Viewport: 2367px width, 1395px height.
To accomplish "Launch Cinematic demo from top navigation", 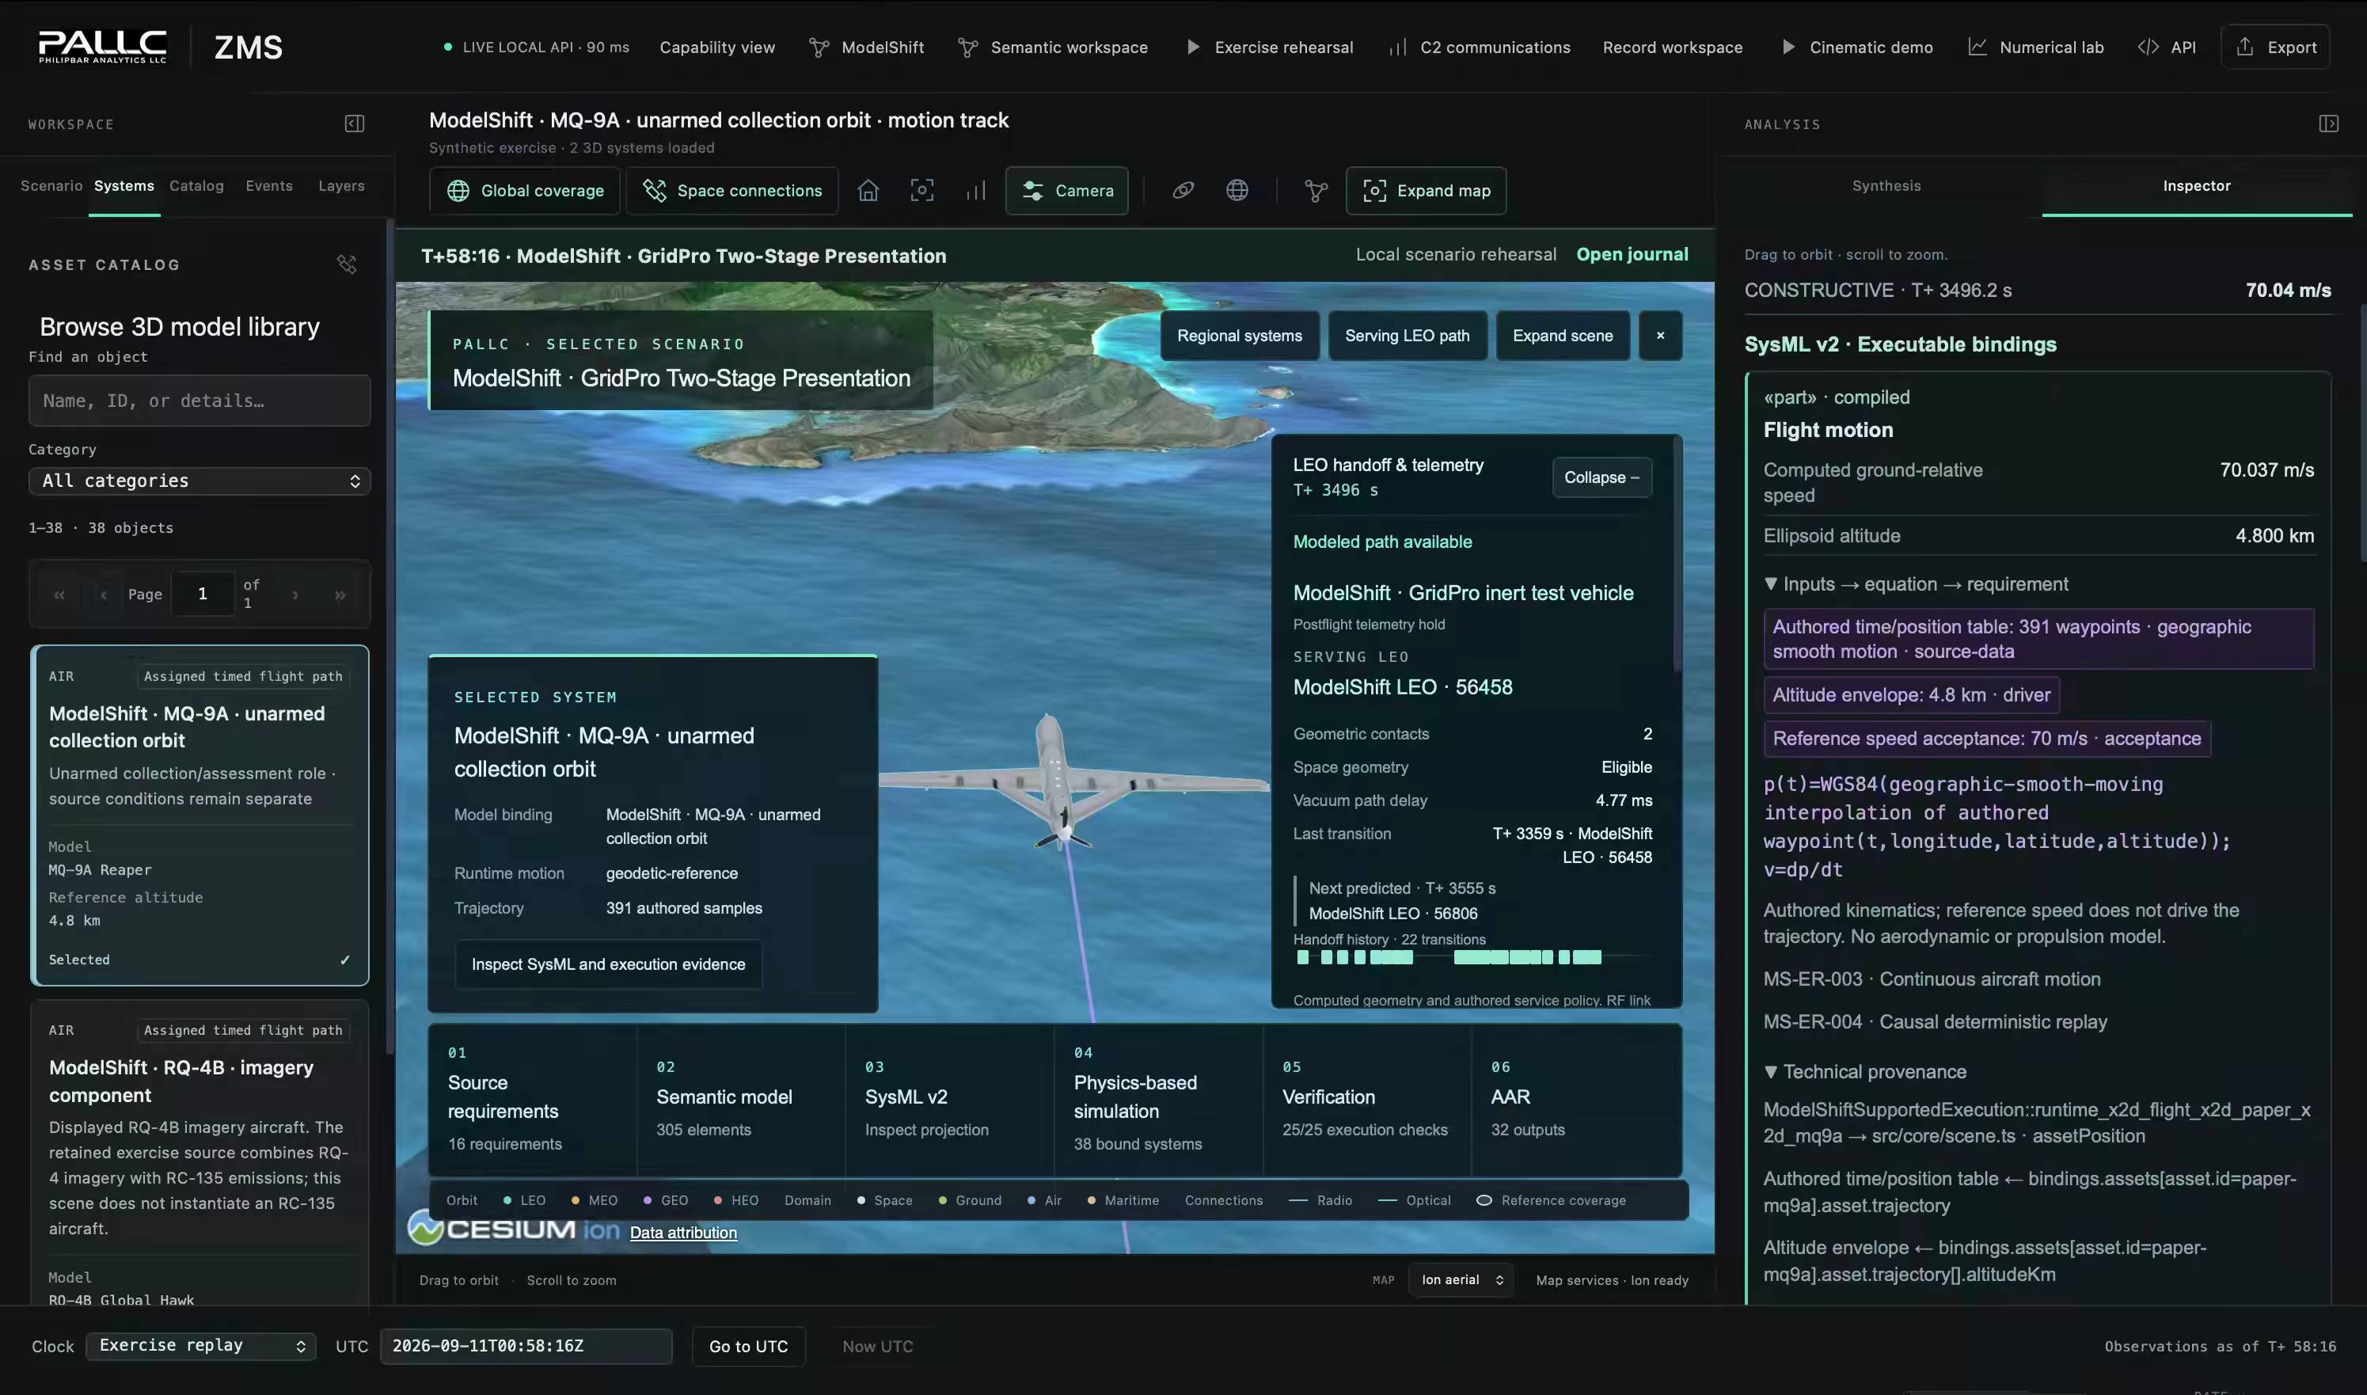I will (1856, 47).
